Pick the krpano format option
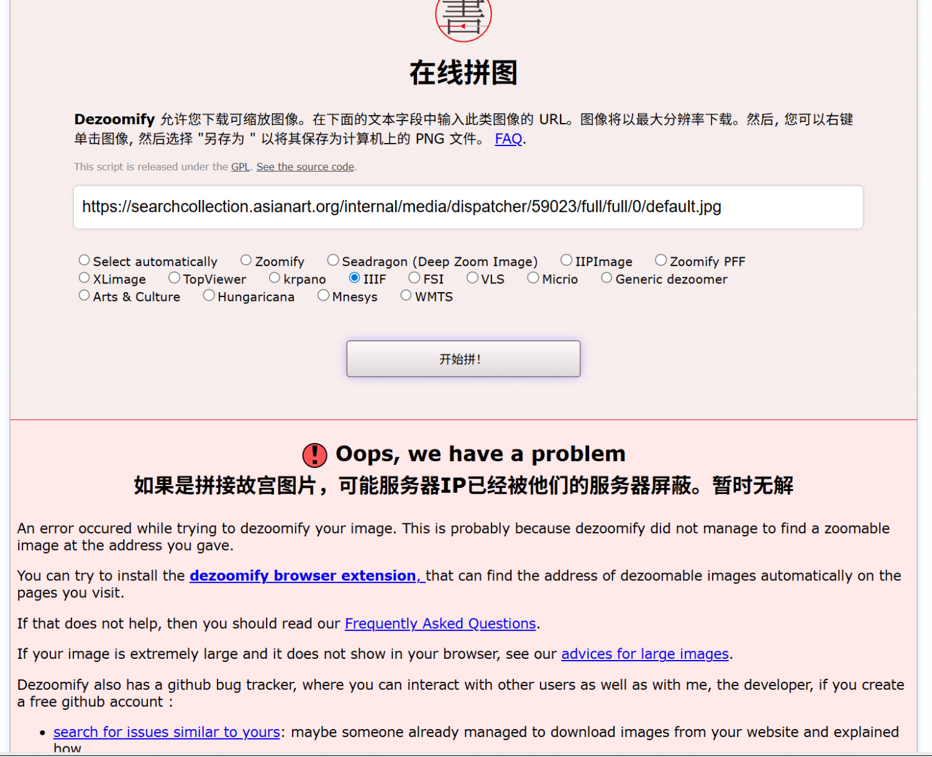 point(275,277)
